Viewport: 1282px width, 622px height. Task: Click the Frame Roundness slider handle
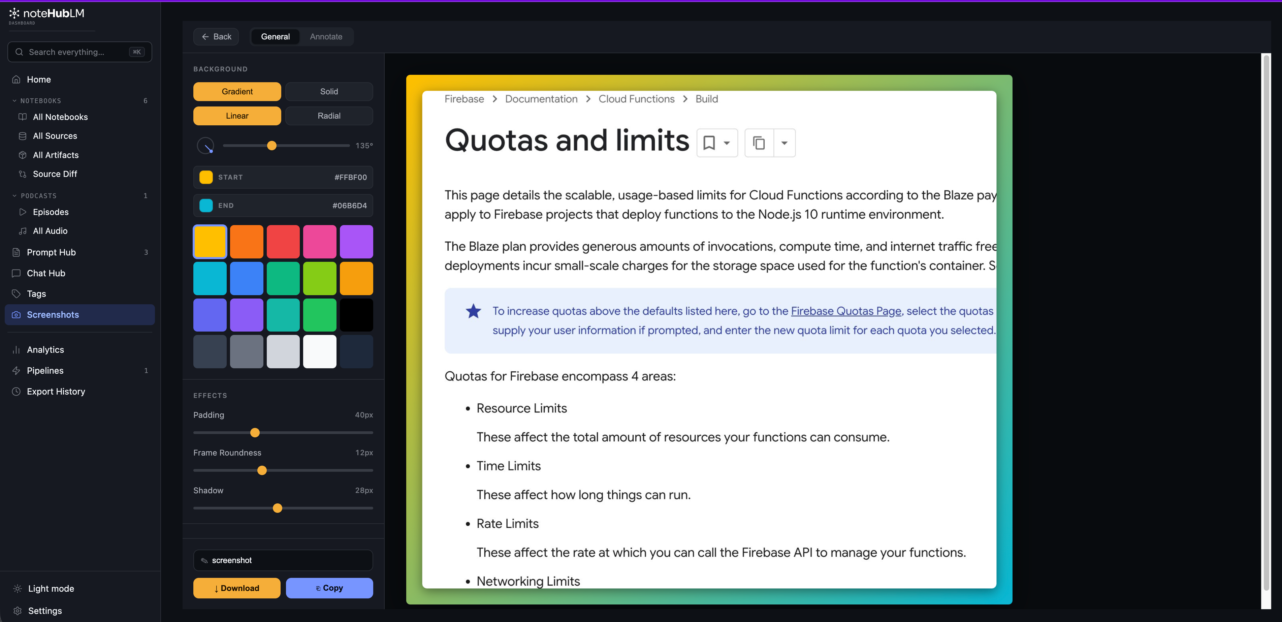pyautogui.click(x=262, y=470)
